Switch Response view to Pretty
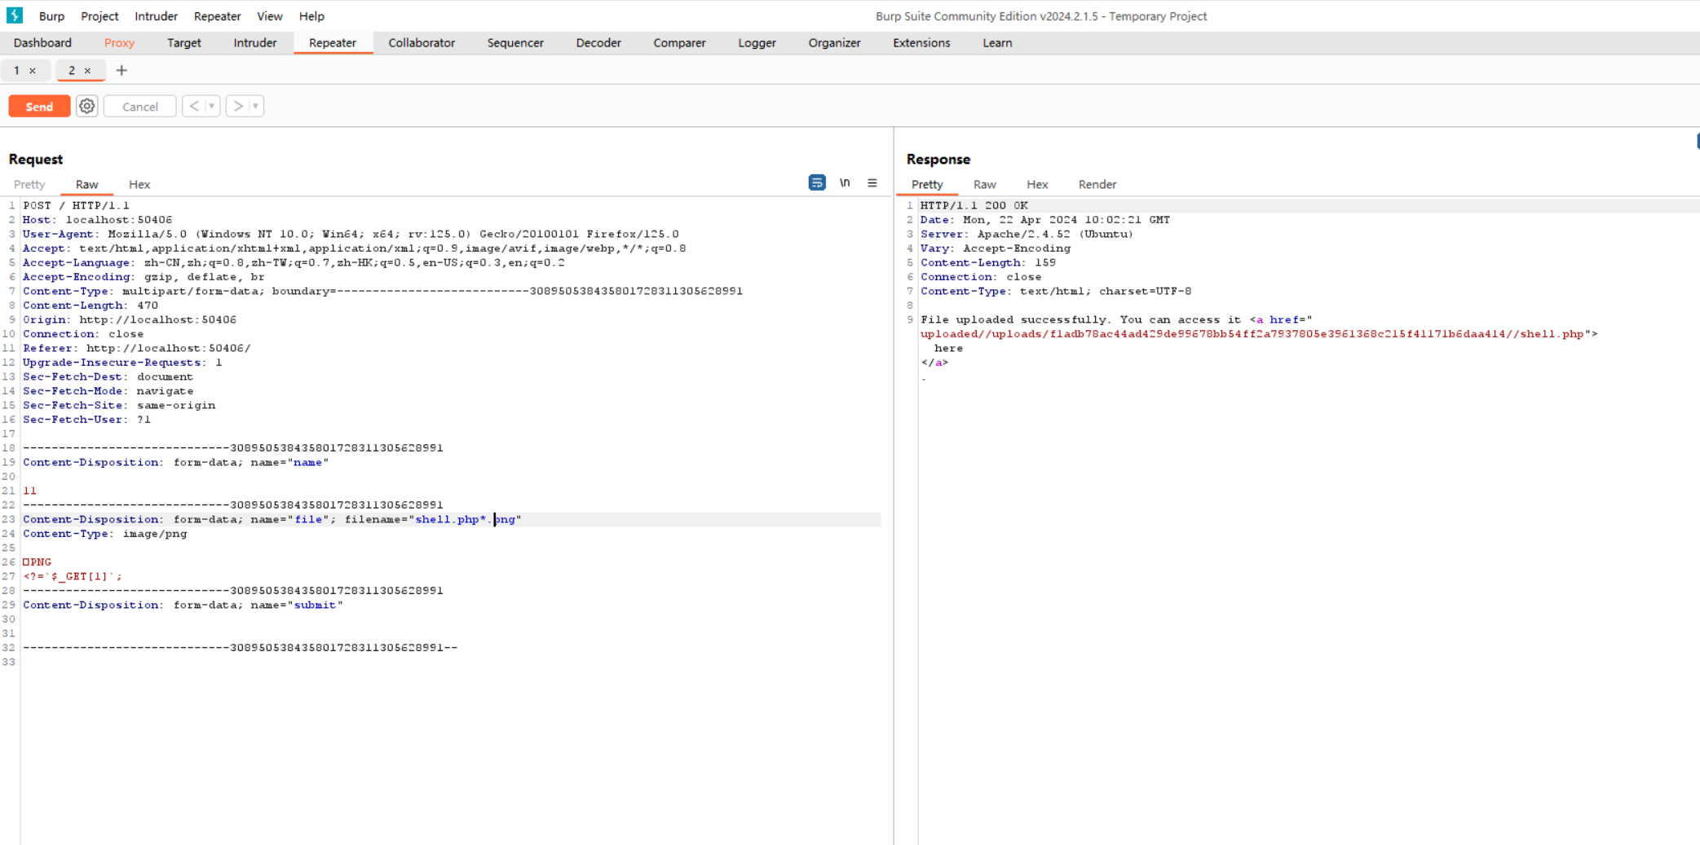 pos(927,185)
